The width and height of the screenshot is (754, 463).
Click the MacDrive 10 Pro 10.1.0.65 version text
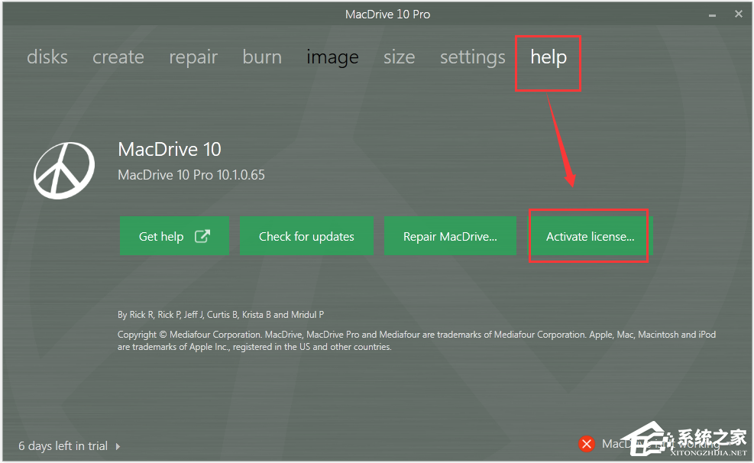tap(192, 175)
